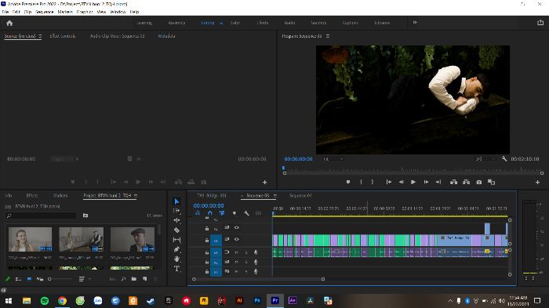This screenshot has height=308, width=549.
Task: Click New Item icon in Project panel
Action: tap(145, 279)
